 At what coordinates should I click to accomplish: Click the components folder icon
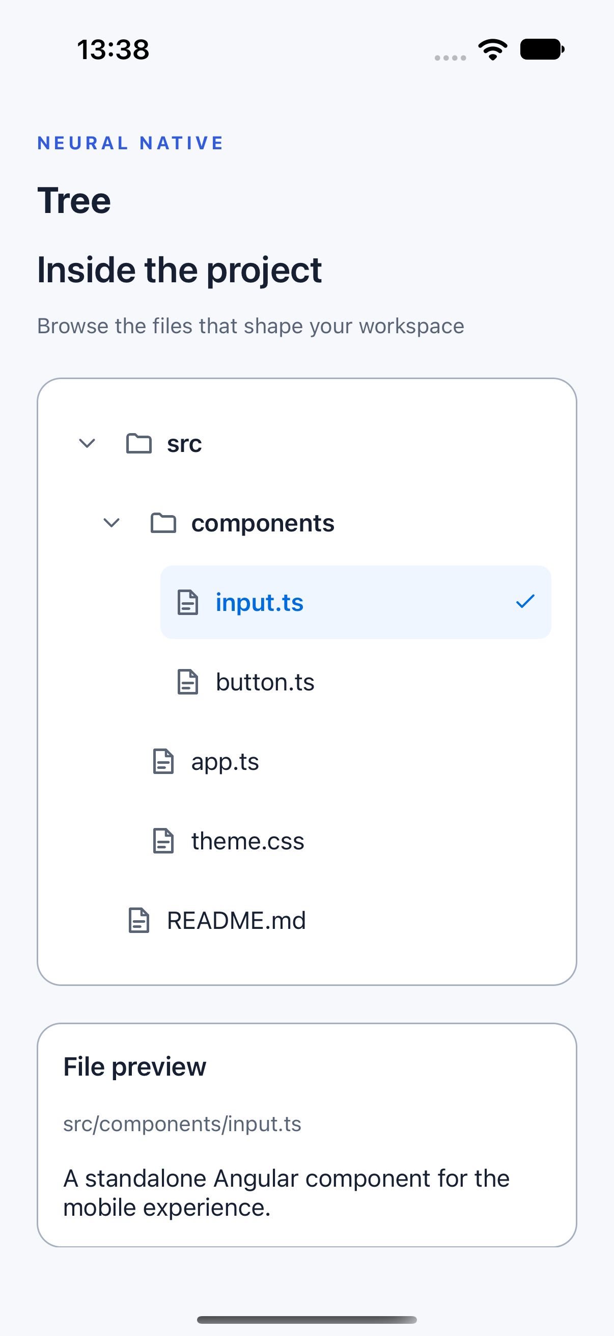pos(163,523)
